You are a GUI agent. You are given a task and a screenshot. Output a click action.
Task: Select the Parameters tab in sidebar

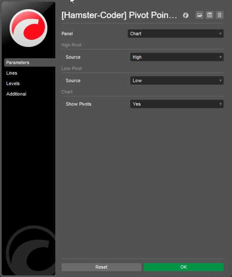[x=18, y=63]
